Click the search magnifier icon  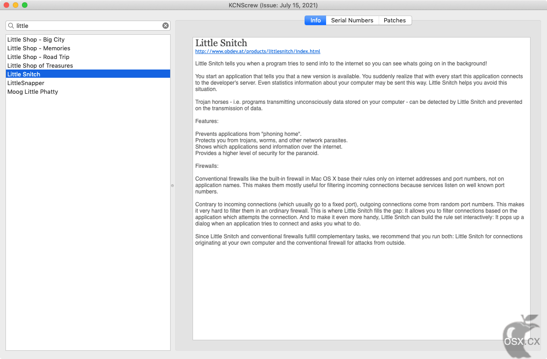[x=11, y=26]
